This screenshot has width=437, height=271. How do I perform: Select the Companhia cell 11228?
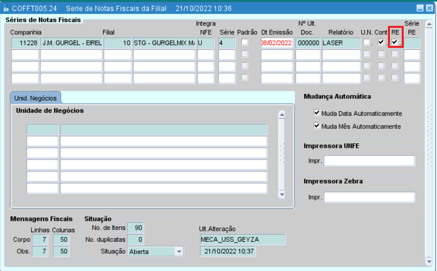[25, 43]
